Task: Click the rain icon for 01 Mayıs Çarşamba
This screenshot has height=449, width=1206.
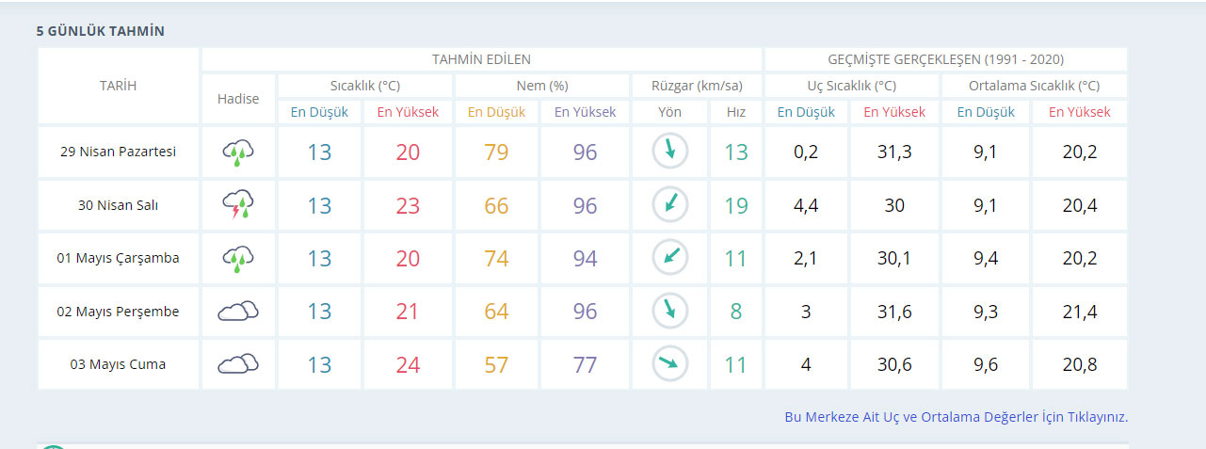Action: (238, 258)
